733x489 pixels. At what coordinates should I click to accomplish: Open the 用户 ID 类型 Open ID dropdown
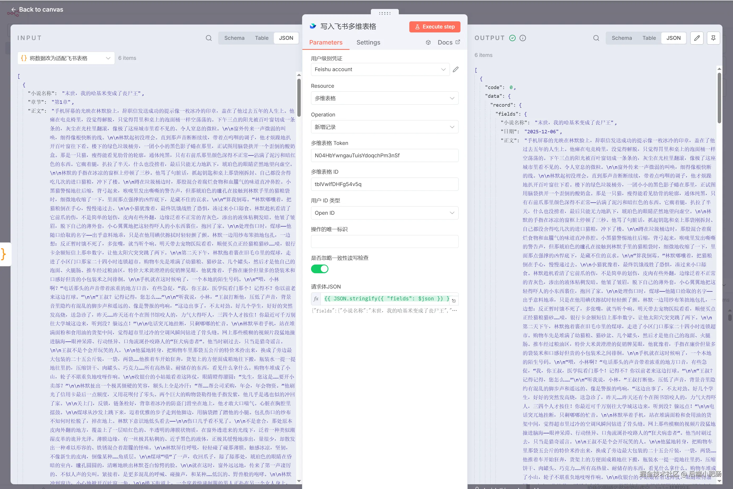tap(384, 213)
